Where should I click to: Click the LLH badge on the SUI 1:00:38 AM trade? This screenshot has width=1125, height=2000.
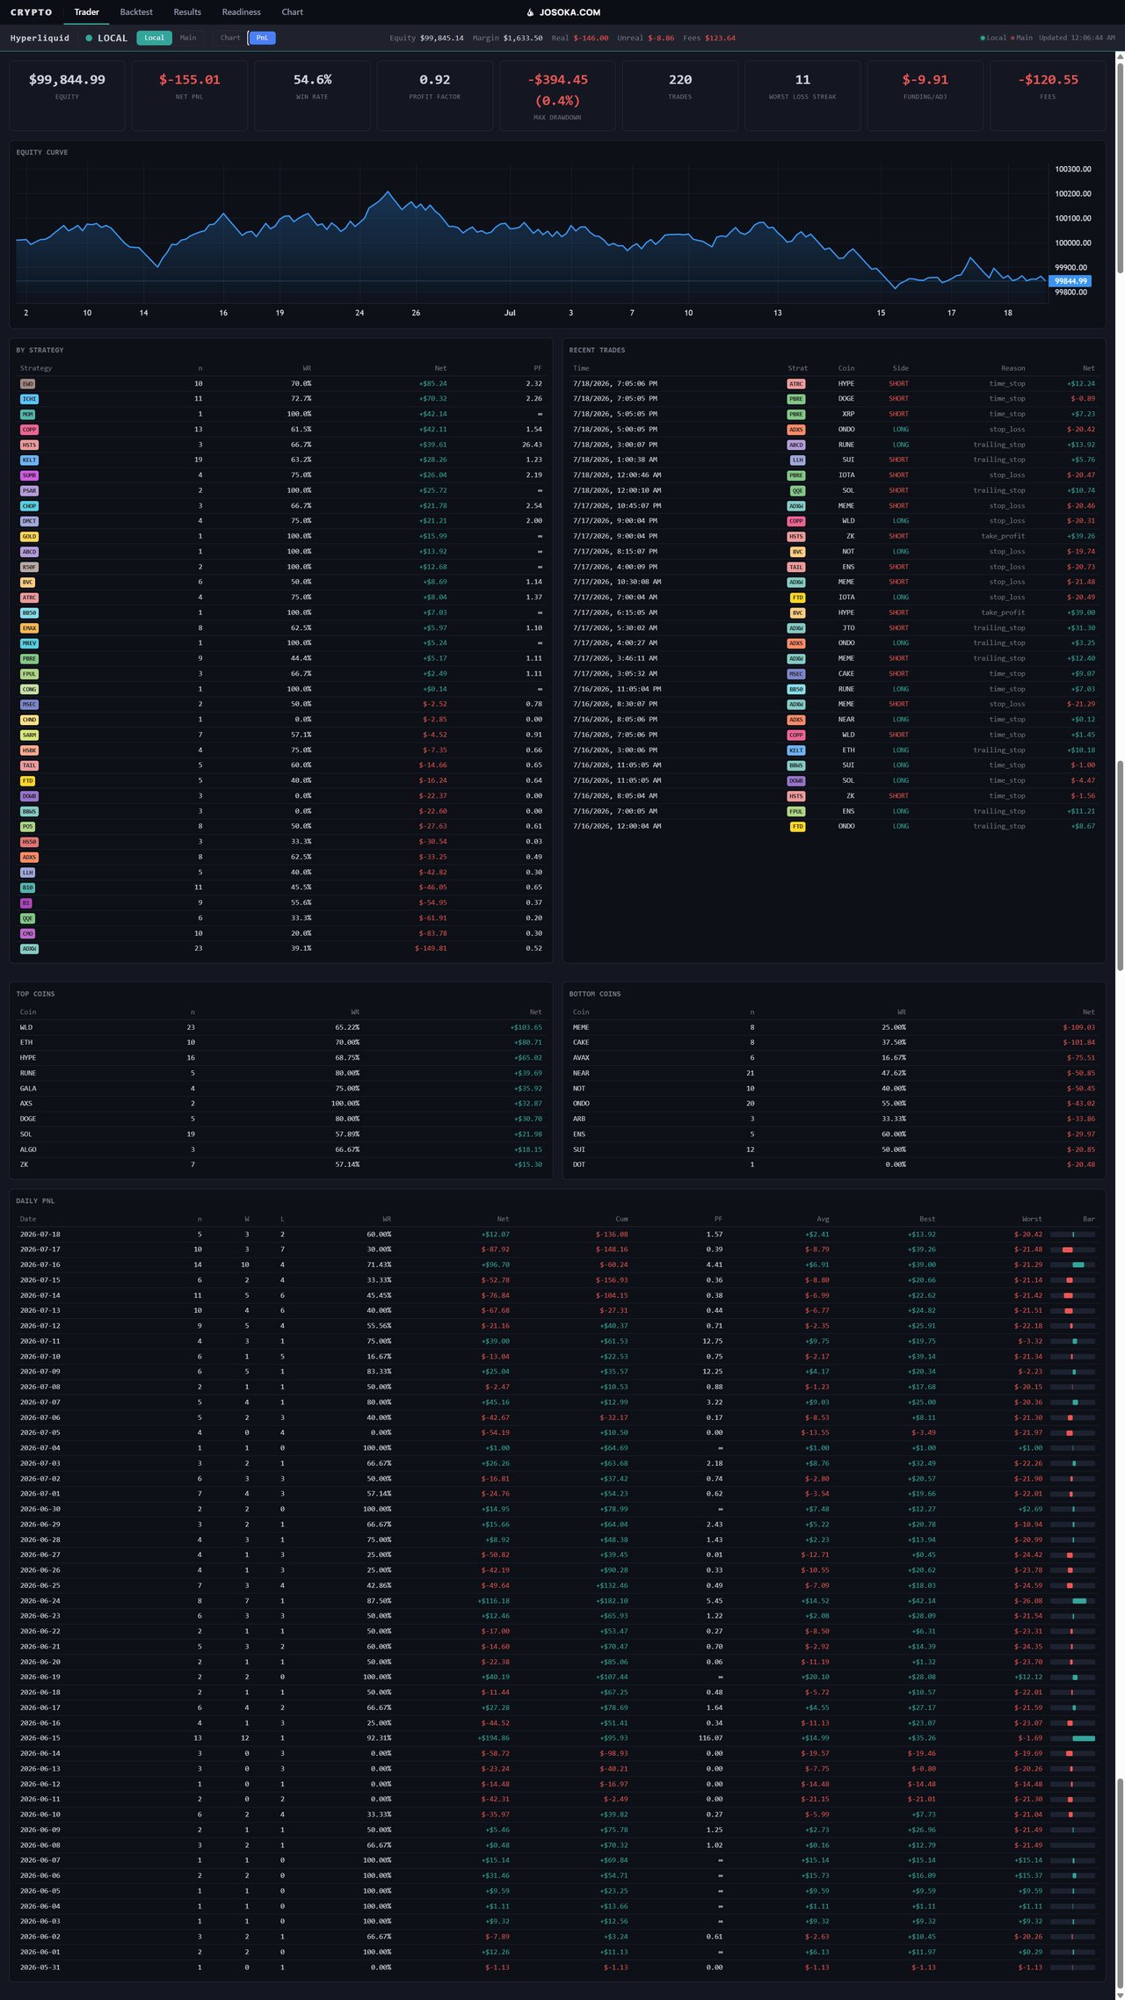[x=798, y=460]
